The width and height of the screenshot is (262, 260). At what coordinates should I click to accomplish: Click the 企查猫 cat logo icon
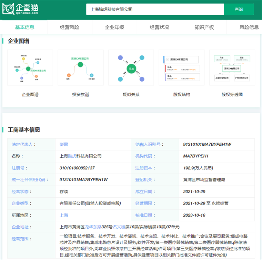8,9
